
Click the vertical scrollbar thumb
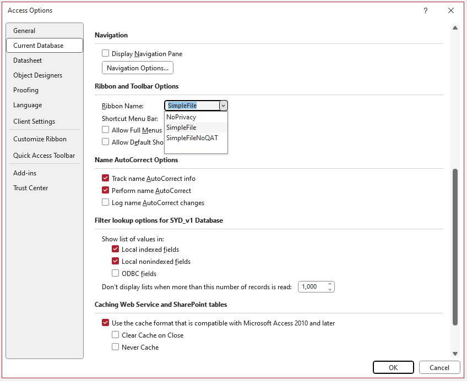tap(455, 247)
